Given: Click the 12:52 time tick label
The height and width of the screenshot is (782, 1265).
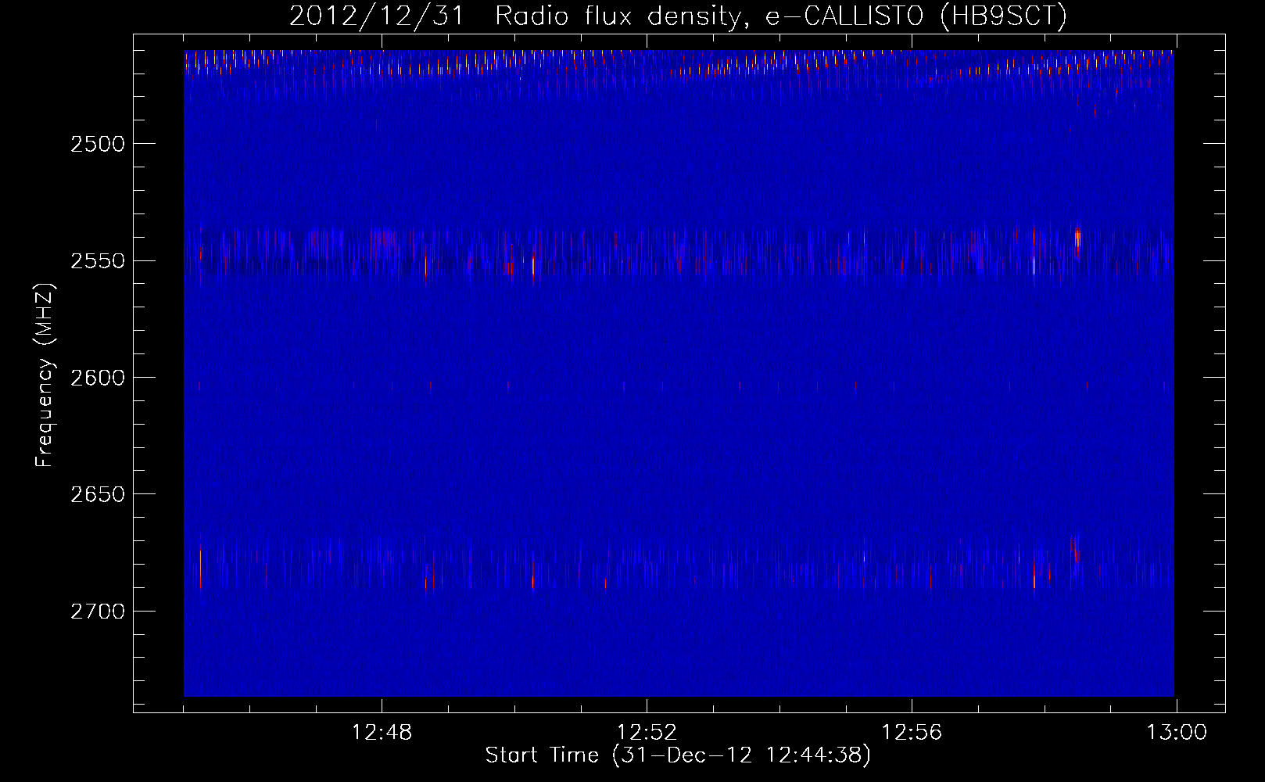Looking at the screenshot, I should (x=647, y=733).
